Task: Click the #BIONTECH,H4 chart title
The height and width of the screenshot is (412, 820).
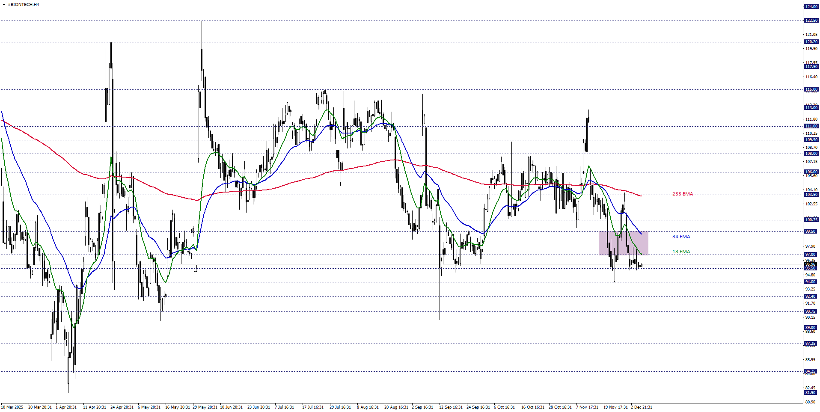Action: tap(23, 5)
